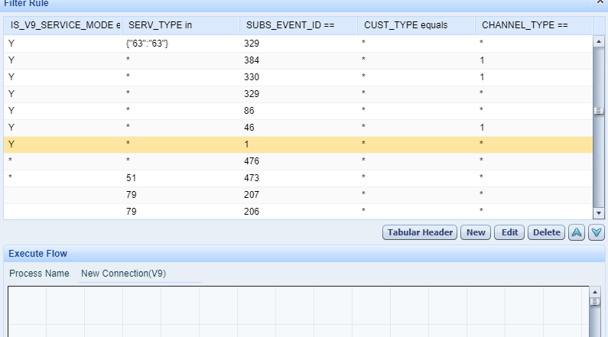
Task: Click the filter table scroll-up arrow
Action: point(598,41)
